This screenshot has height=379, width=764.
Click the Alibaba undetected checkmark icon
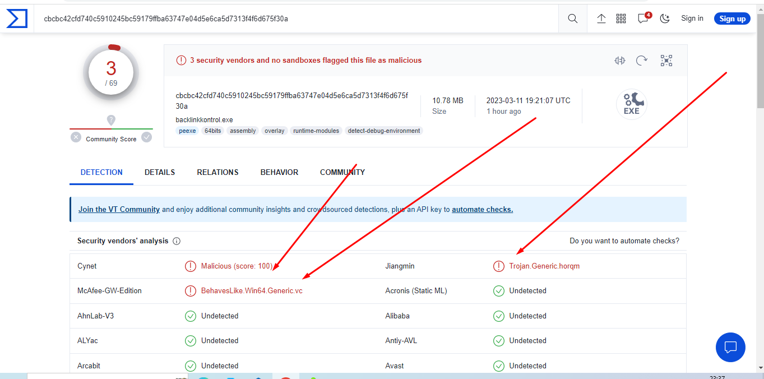tap(499, 316)
